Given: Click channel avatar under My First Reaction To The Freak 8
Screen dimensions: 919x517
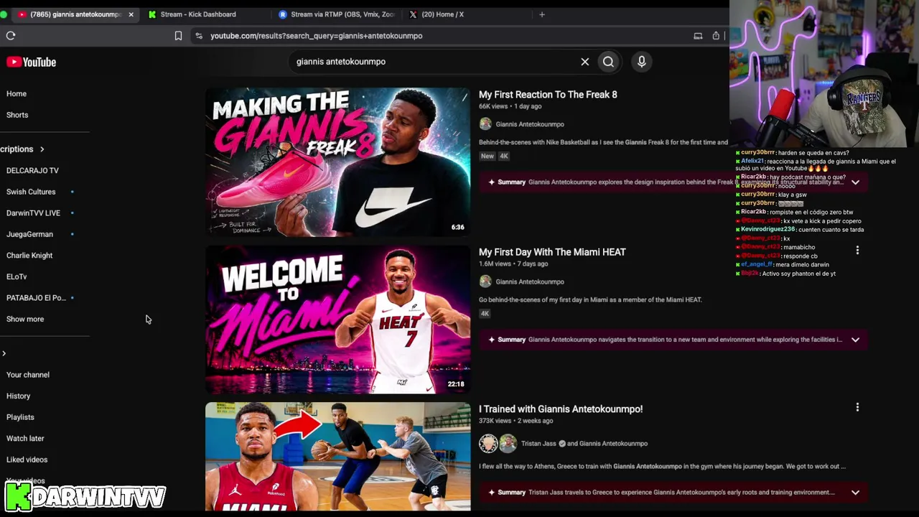Looking at the screenshot, I should coord(485,124).
